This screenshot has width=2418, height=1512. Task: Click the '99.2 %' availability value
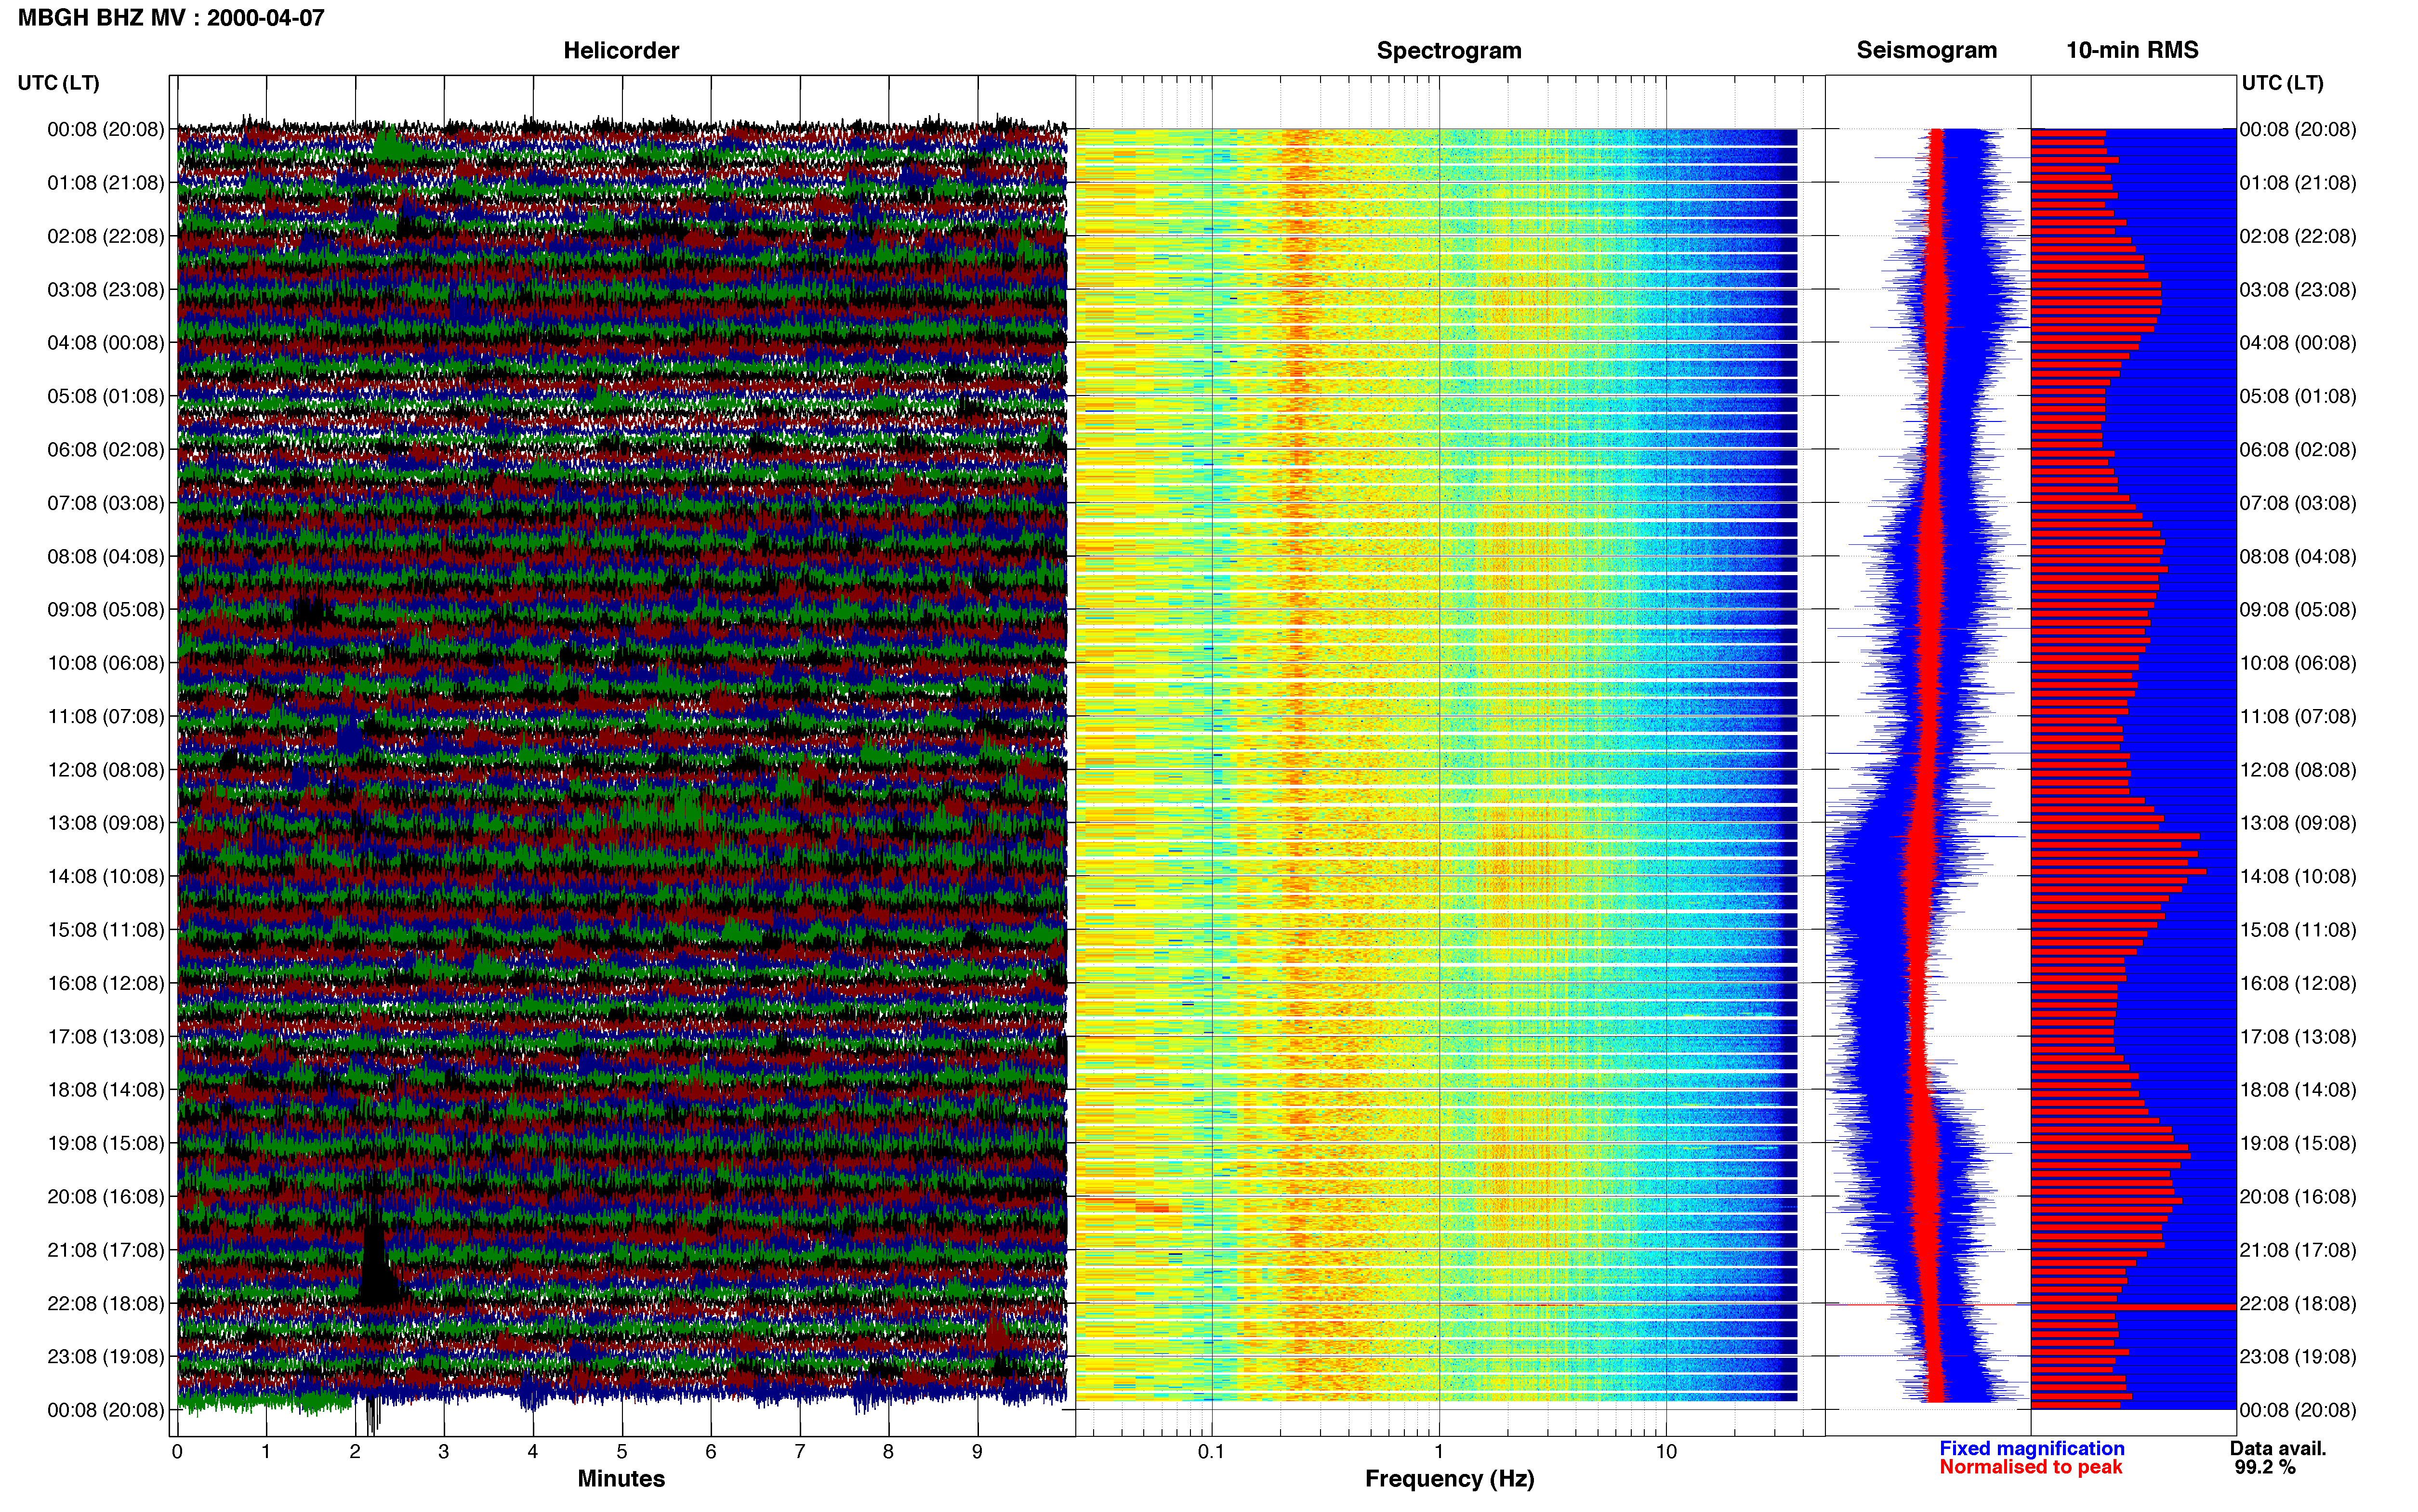click(x=2265, y=1468)
